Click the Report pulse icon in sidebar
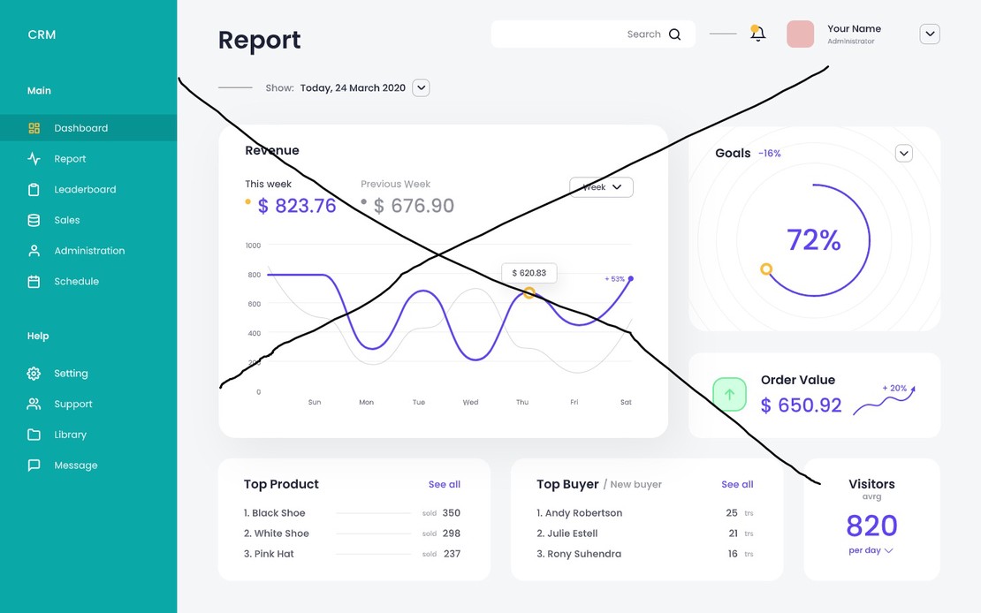 point(34,159)
